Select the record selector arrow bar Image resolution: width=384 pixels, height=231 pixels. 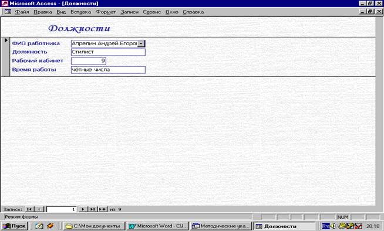[5, 57]
